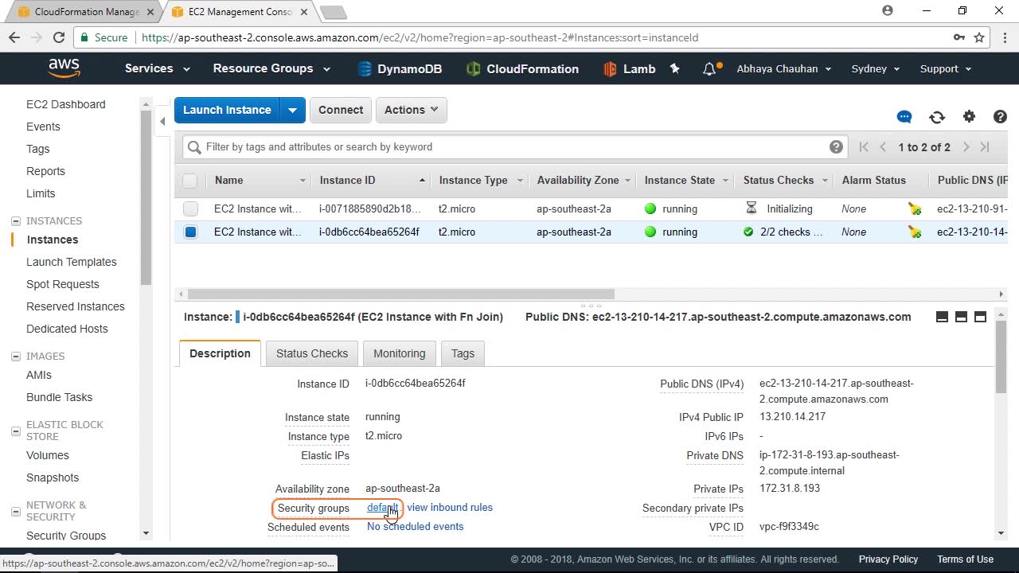The height and width of the screenshot is (573, 1019).
Task: Click the browser back arrow
Action: click(x=14, y=37)
